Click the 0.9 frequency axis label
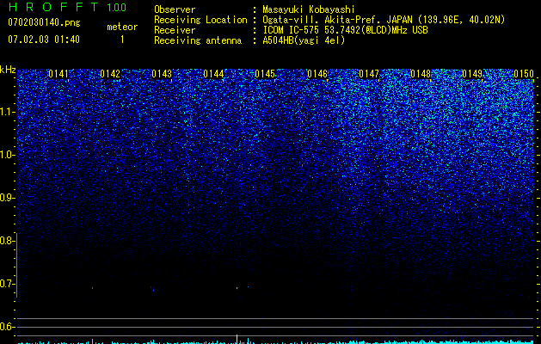 7,198
